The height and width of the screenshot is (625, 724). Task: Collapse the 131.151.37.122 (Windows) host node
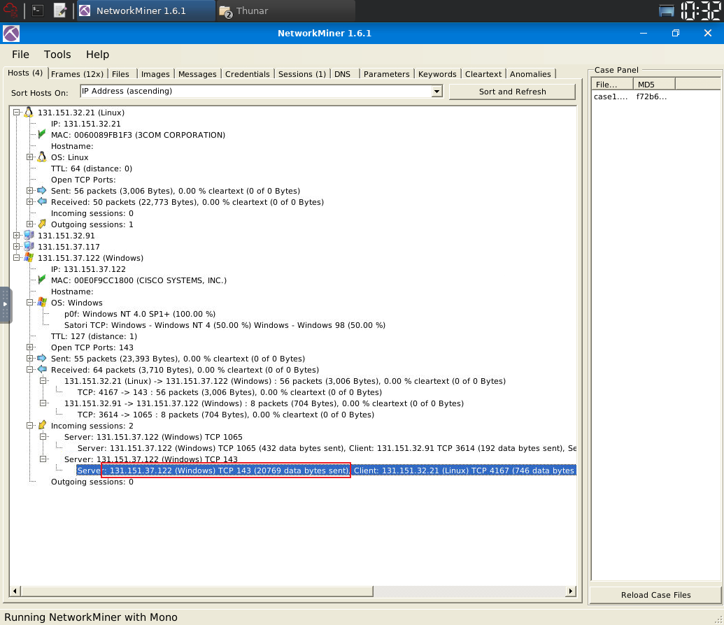(17, 257)
